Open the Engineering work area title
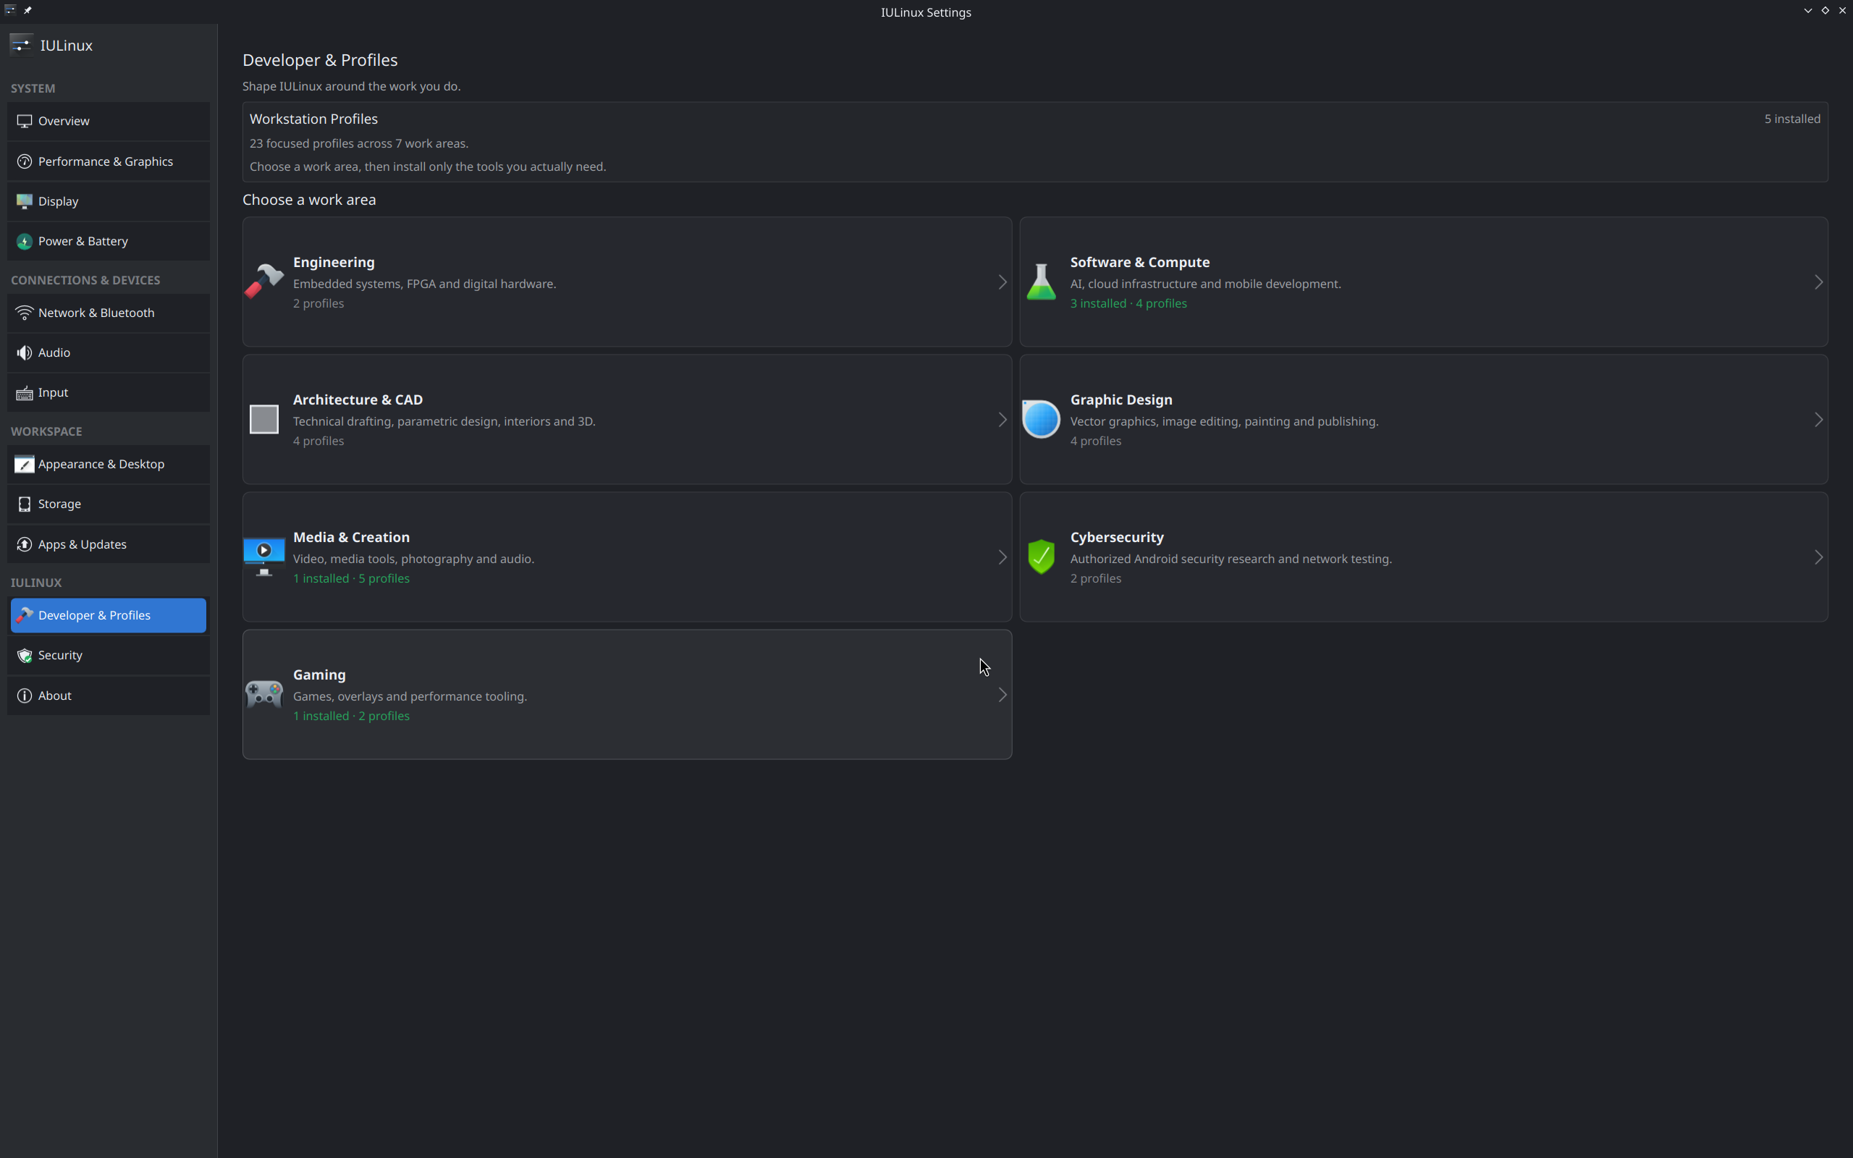1853x1158 pixels. pos(334,262)
